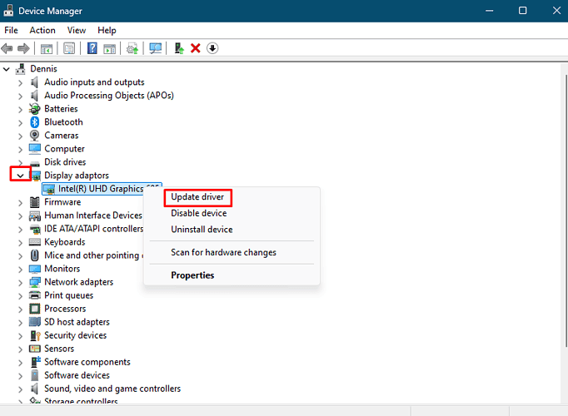The height and width of the screenshot is (416, 568).
Task: Click the Print queues printer icon
Action: pos(34,295)
